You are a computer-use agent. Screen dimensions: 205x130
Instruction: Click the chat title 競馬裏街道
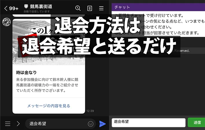[x=41, y=6]
